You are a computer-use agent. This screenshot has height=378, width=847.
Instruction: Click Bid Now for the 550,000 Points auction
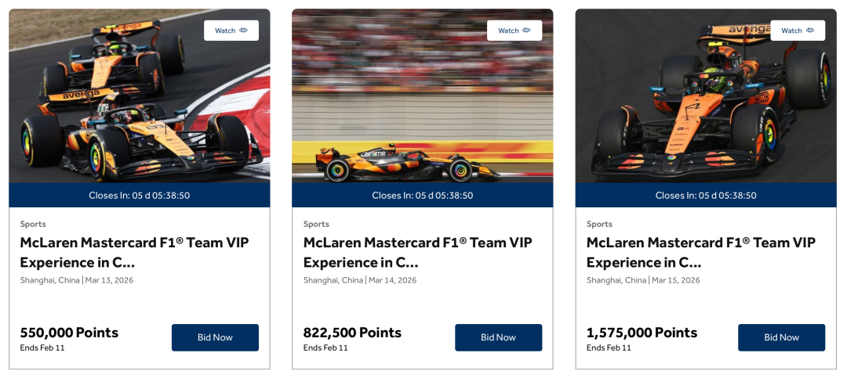(215, 337)
